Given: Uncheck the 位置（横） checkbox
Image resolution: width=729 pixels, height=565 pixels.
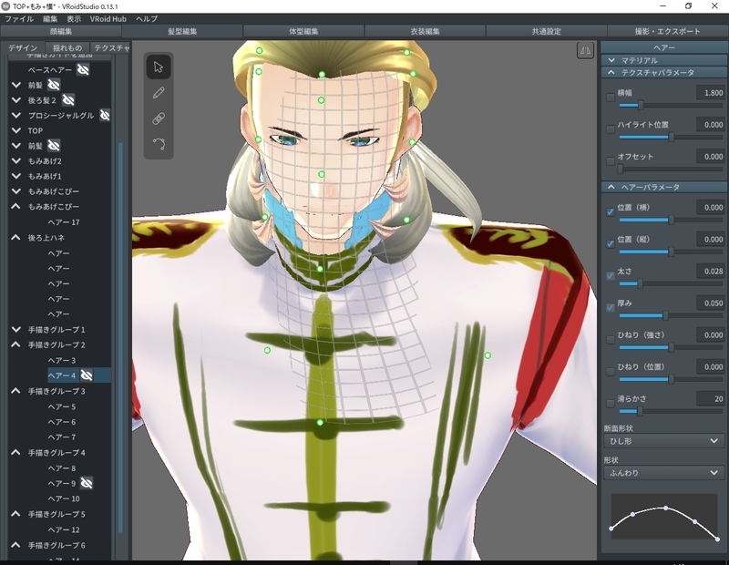Looking at the screenshot, I should point(611,212).
